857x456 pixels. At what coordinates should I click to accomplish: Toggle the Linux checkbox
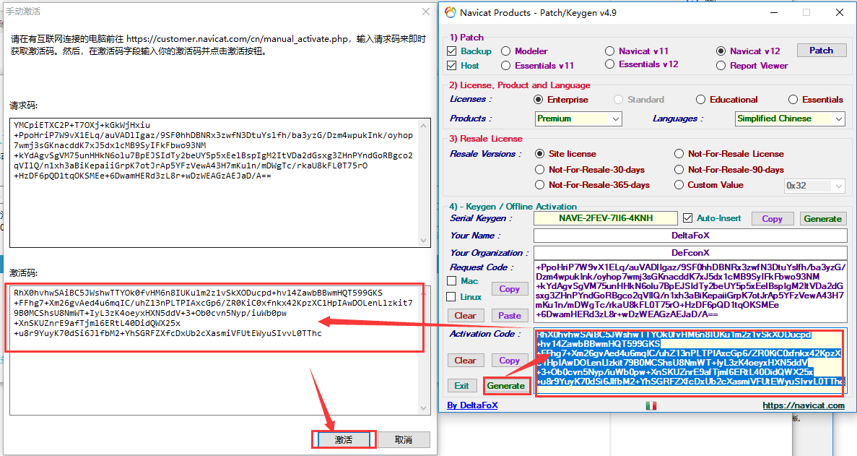[451, 297]
